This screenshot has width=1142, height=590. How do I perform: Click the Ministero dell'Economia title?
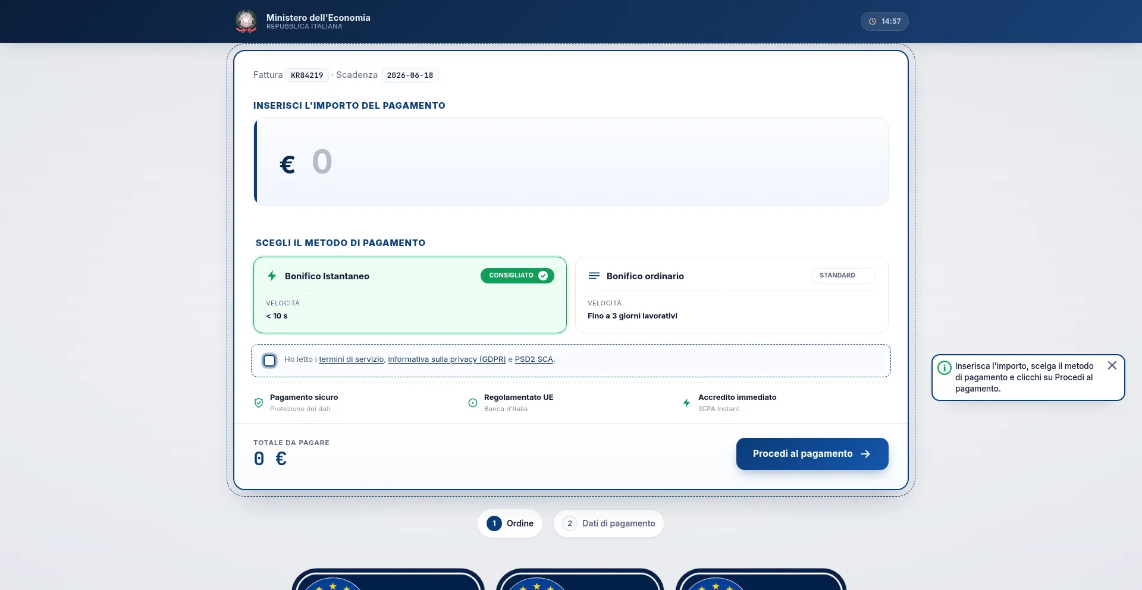318,18
